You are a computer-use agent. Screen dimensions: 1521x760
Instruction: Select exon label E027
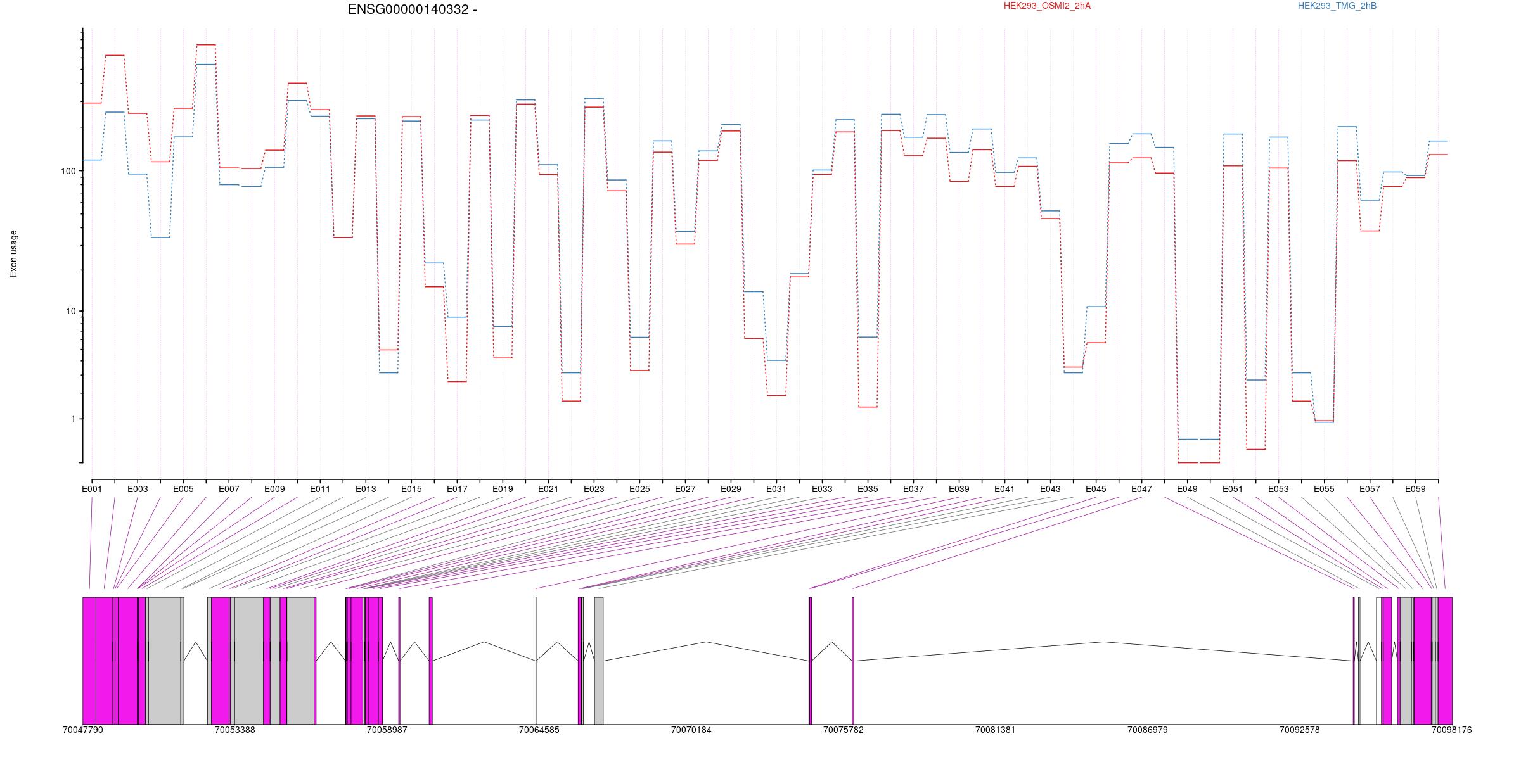click(685, 489)
